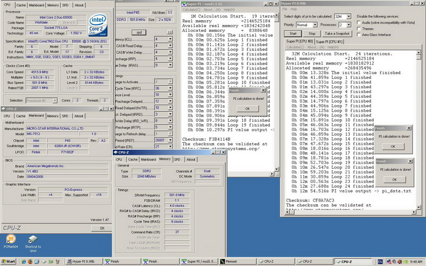
Task: Open the Cycle Time (tRFC) dropdown
Action: (163, 88)
